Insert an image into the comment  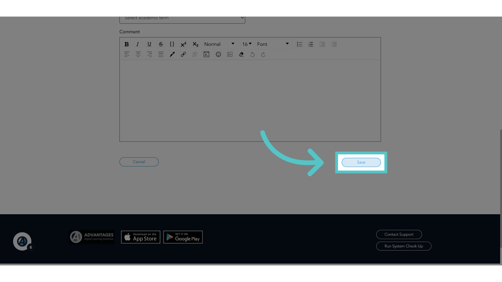click(230, 54)
